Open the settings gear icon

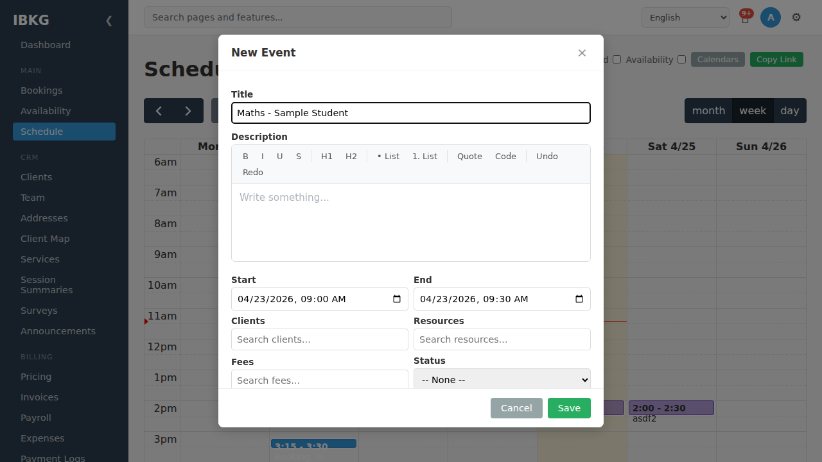coord(796,17)
